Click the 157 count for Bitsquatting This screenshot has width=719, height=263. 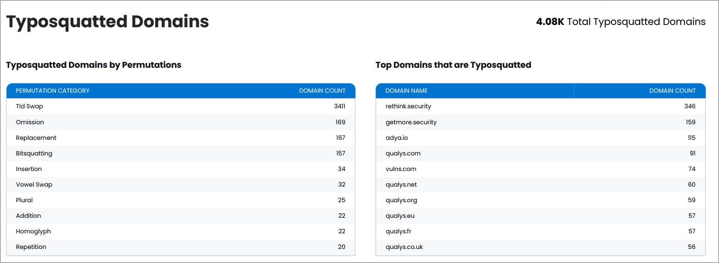pos(341,154)
